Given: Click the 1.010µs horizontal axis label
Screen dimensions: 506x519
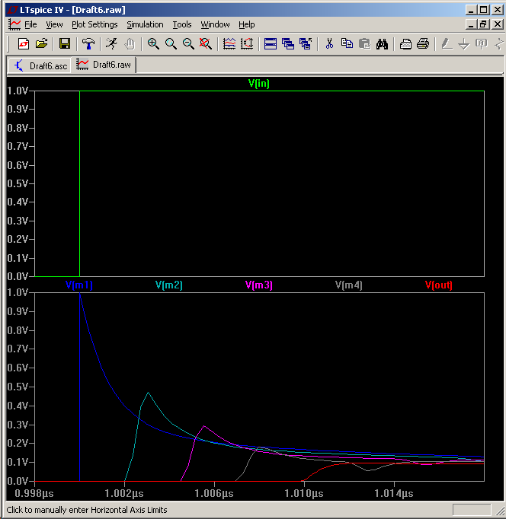Looking at the screenshot, I should (x=304, y=494).
